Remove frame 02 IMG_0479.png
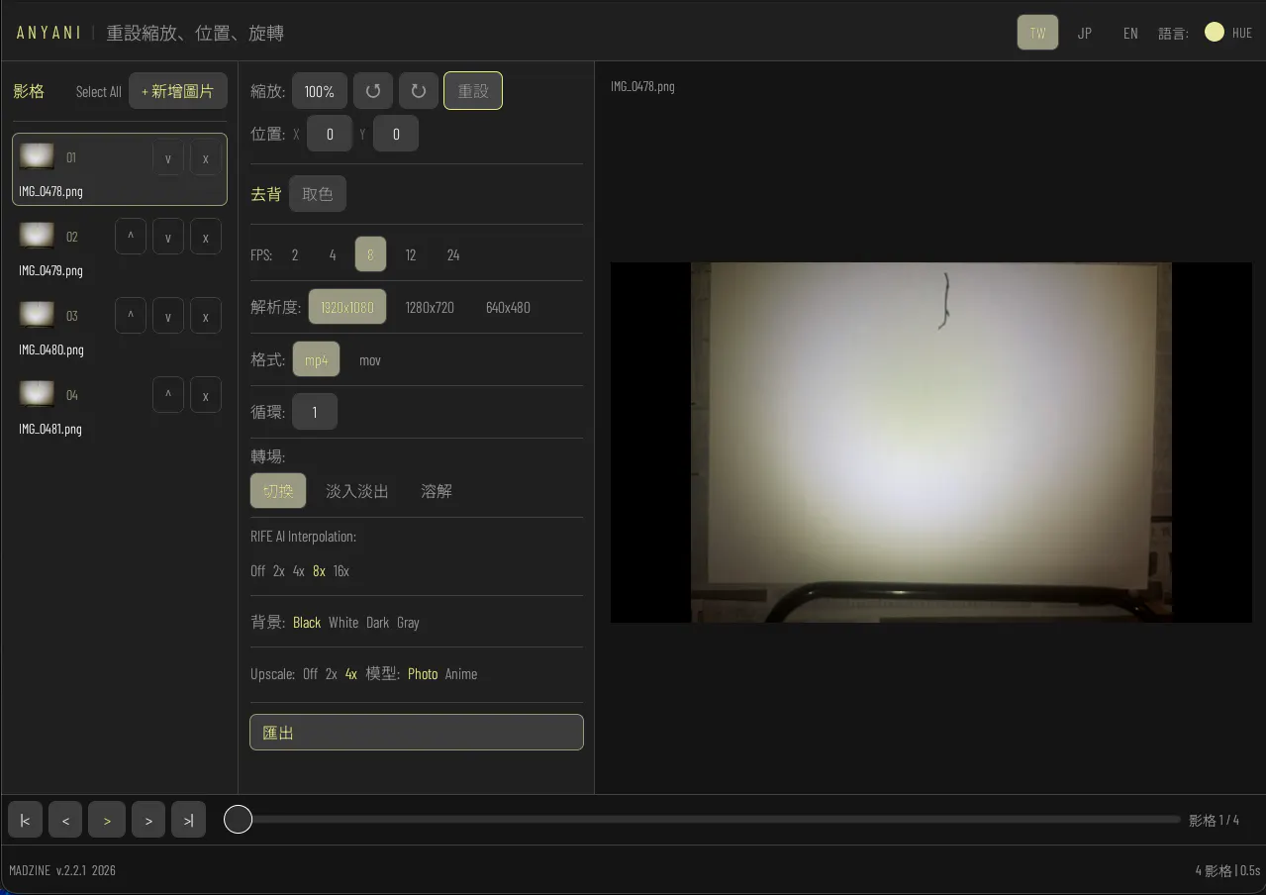Image resolution: width=1266 pixels, height=895 pixels. pos(205,237)
